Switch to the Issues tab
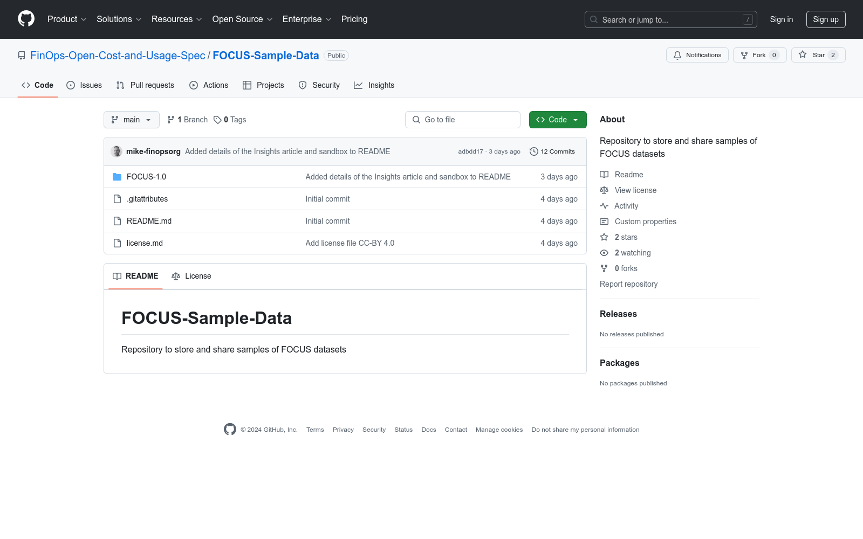This screenshot has height=539, width=863. 84,85
